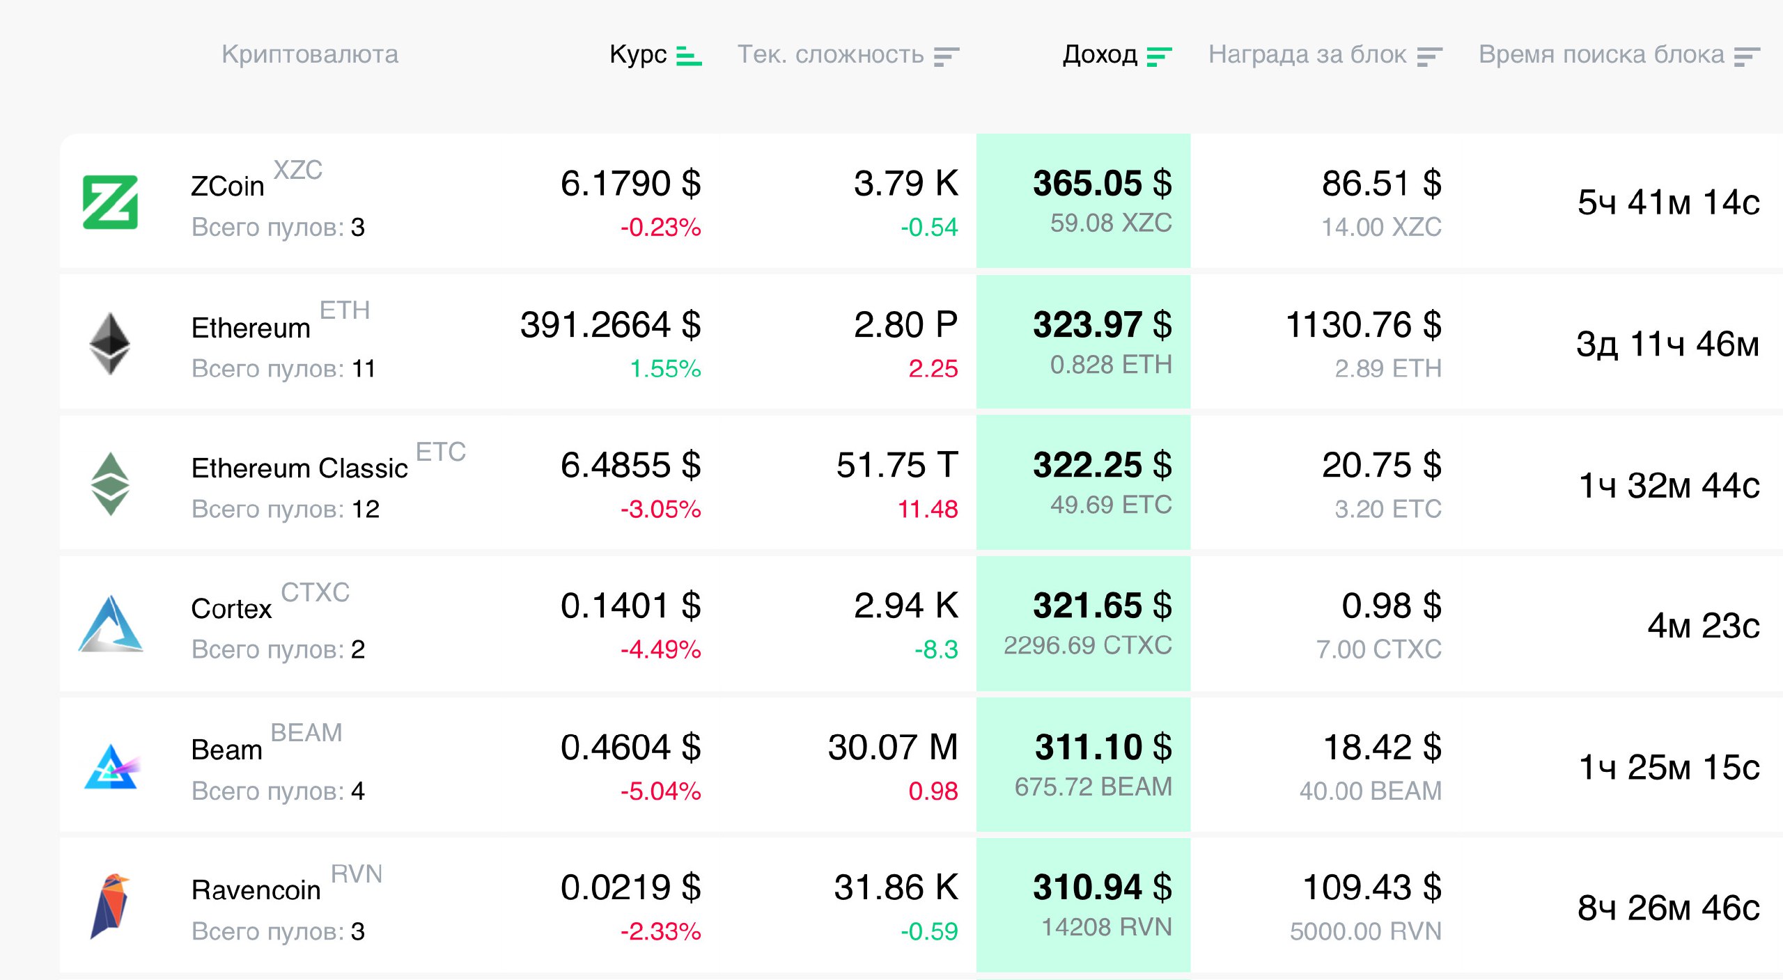Sort table by Курс header

click(638, 54)
